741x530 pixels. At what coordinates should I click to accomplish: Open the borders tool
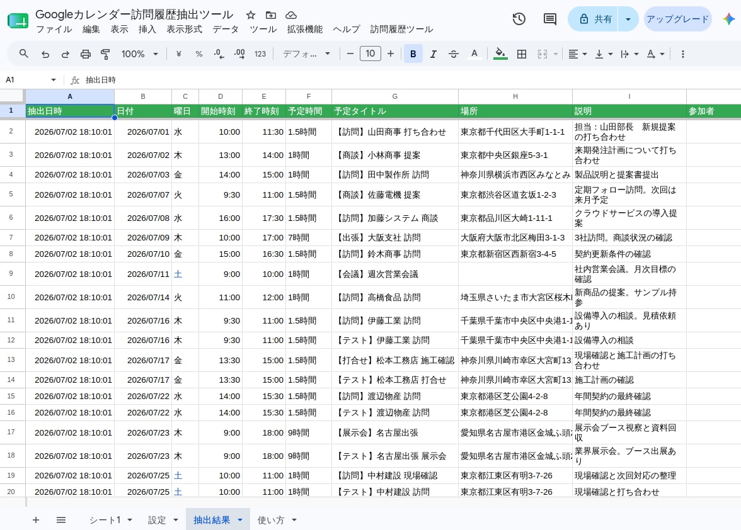click(x=522, y=54)
